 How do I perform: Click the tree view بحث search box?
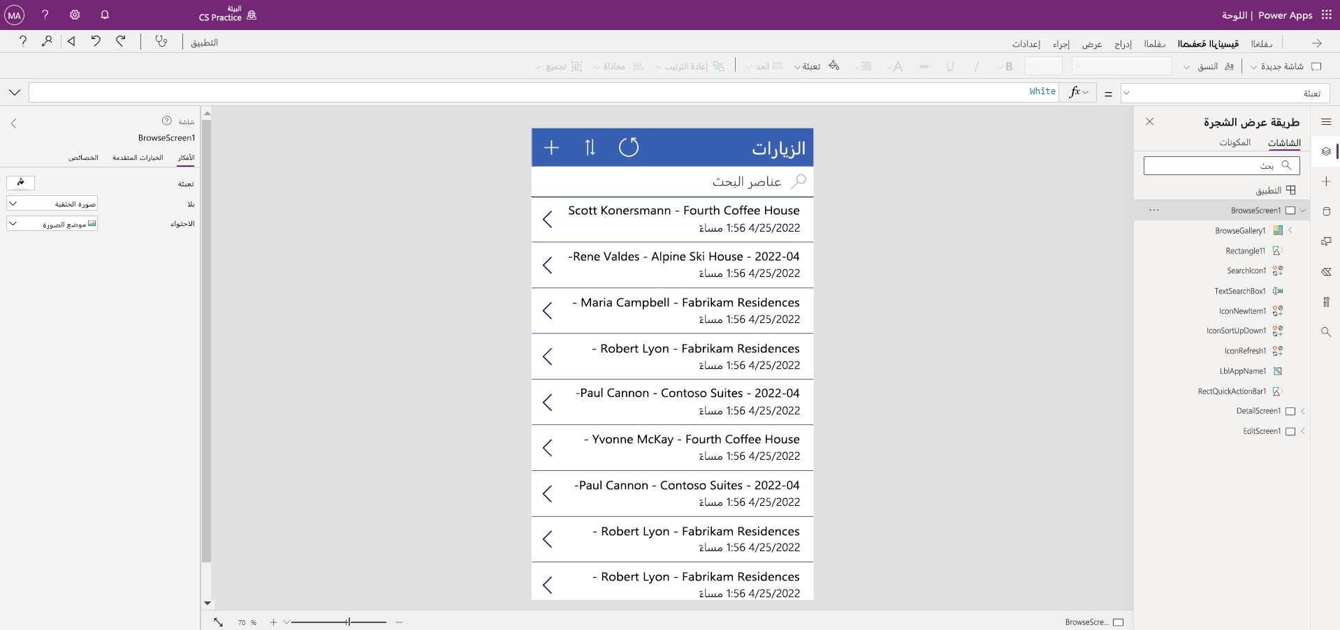pos(1222,165)
